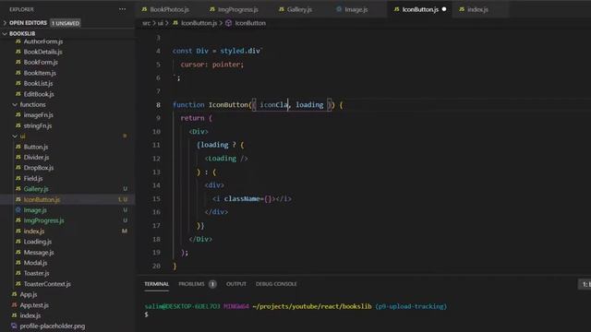Screen dimensions: 591x332
Task: Open BookForm.js file
Action: click(41, 62)
